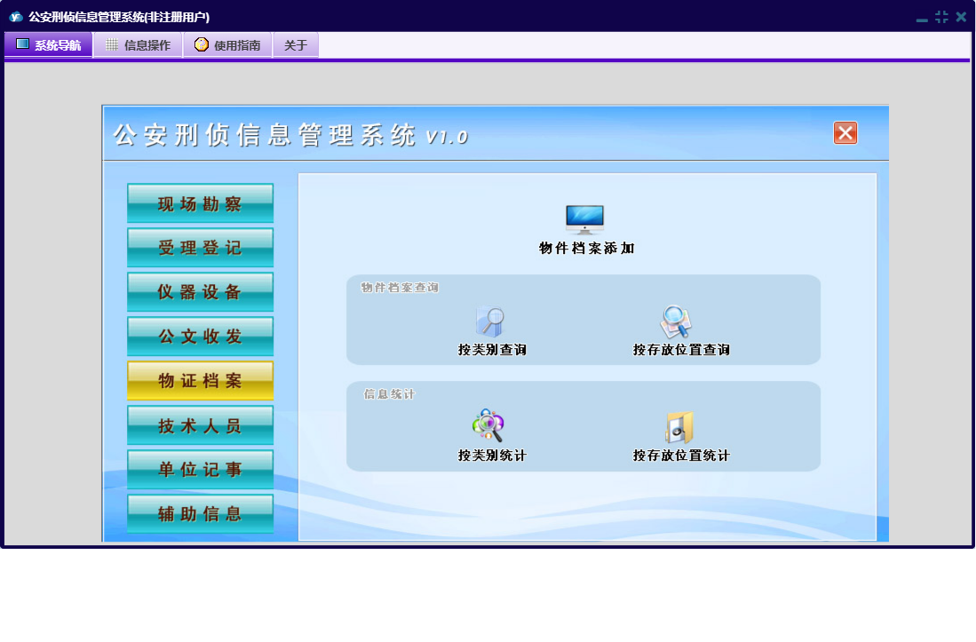Open the 按类别统计 statistics icon
This screenshot has height=642, width=976.
tap(488, 426)
